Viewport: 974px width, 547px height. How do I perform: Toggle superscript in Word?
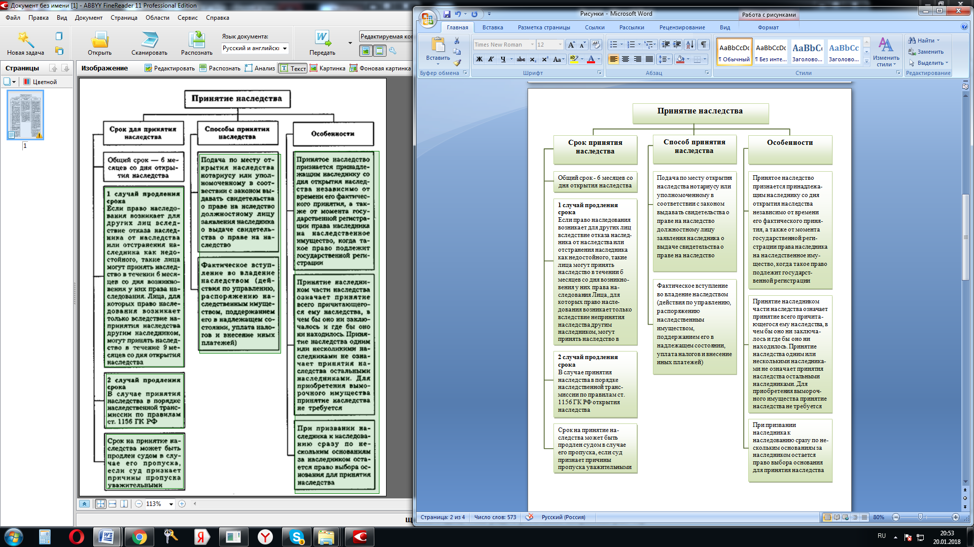(545, 59)
